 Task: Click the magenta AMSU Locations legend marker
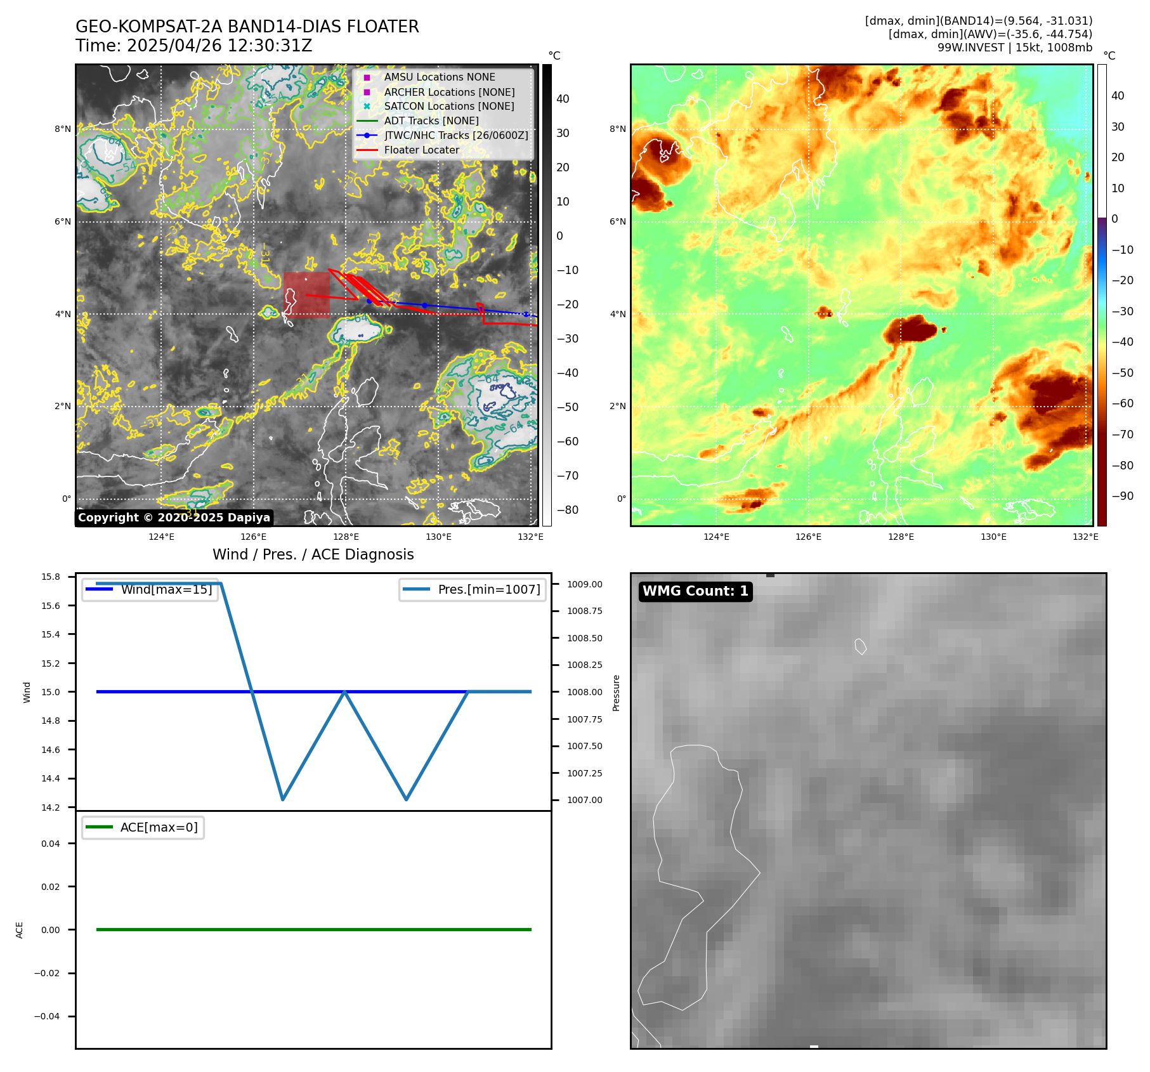tap(367, 77)
